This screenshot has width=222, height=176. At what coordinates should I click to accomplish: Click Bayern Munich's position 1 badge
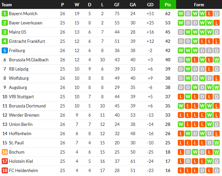point(5,14)
